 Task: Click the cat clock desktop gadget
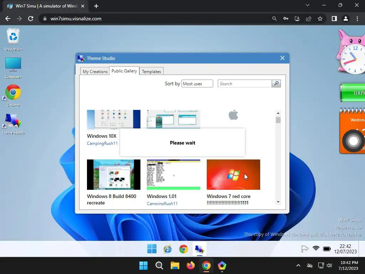point(351,52)
